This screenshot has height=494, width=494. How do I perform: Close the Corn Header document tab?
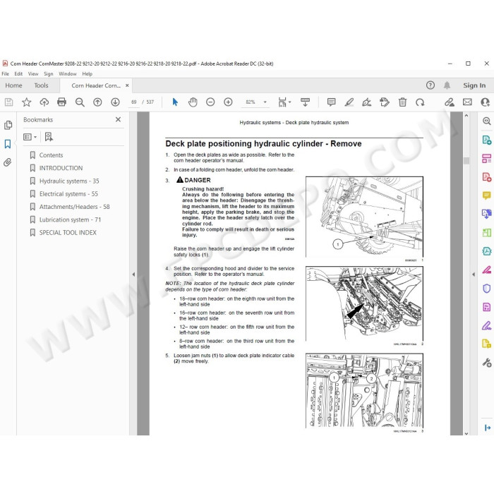pyautogui.click(x=127, y=85)
